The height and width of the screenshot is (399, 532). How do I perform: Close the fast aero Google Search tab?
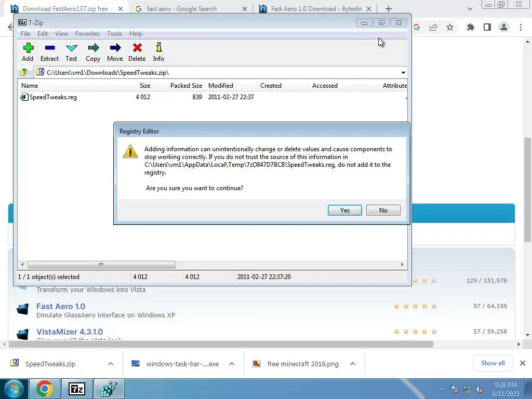(245, 9)
